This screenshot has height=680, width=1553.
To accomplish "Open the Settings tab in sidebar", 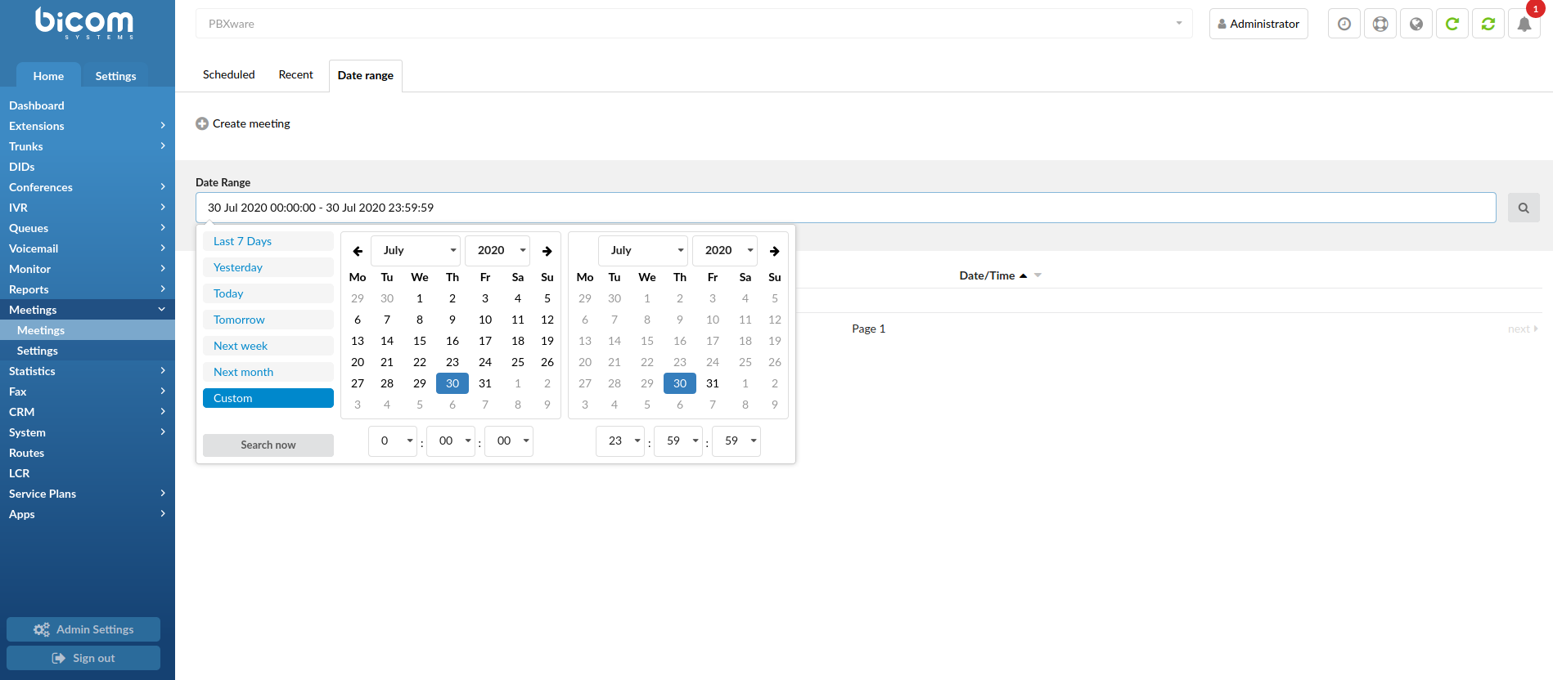I will [x=115, y=76].
